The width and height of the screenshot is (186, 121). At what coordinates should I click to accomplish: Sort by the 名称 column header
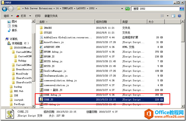point(65,22)
